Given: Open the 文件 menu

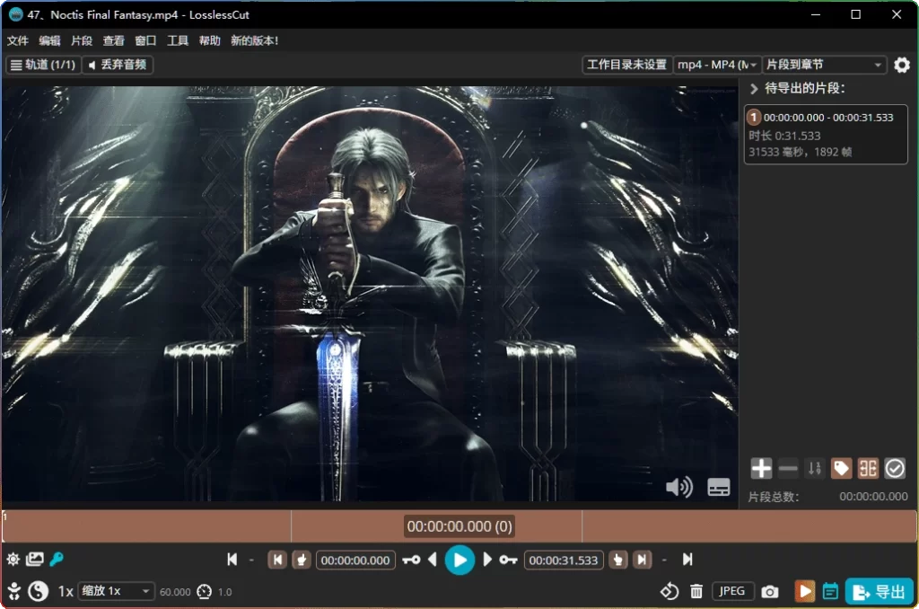Looking at the screenshot, I should pyautogui.click(x=18, y=40).
